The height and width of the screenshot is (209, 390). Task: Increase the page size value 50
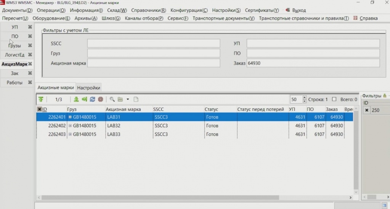pyautogui.click(x=305, y=97)
